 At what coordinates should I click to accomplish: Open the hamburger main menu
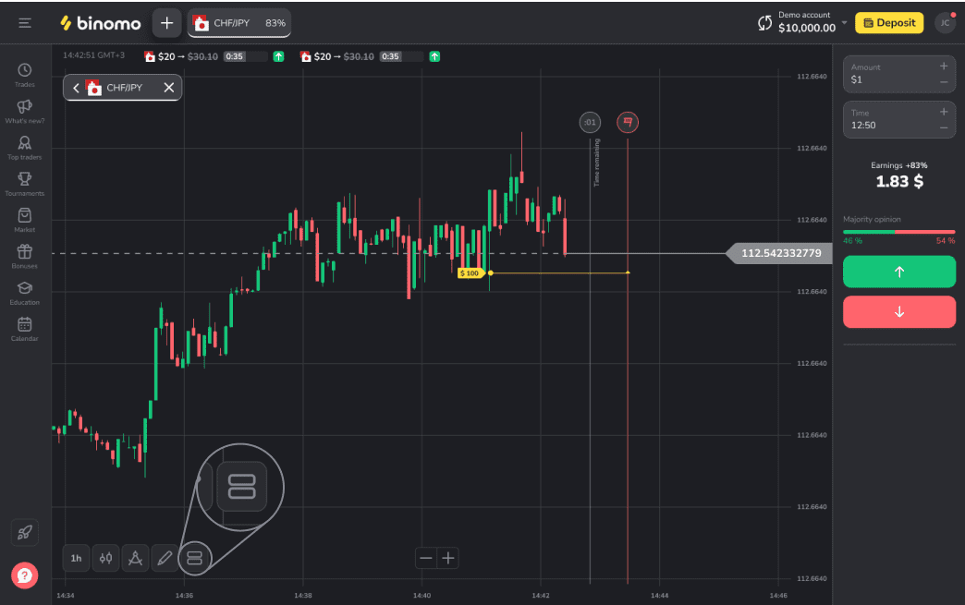click(25, 23)
